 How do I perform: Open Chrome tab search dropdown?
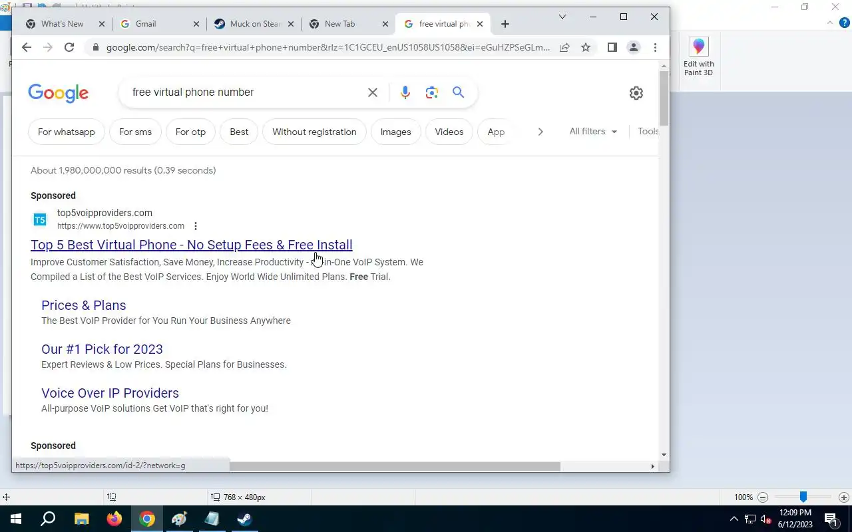tap(562, 17)
